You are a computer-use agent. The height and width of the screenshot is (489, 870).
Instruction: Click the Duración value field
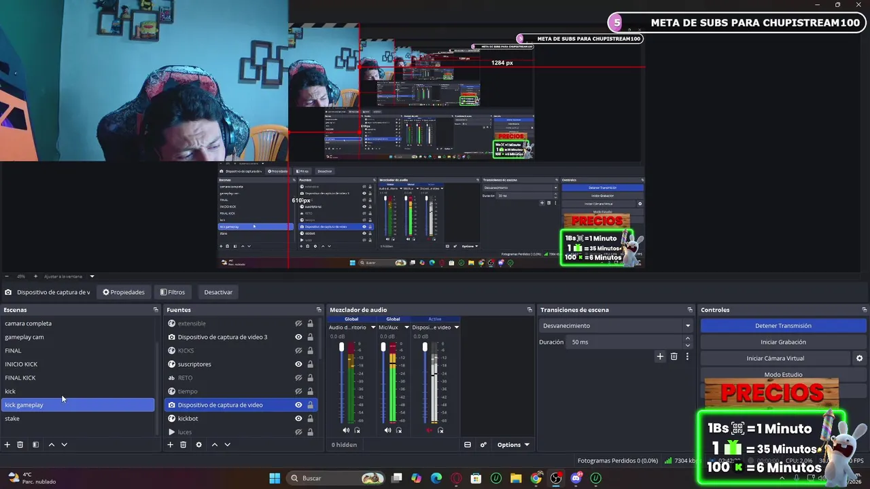click(x=625, y=342)
